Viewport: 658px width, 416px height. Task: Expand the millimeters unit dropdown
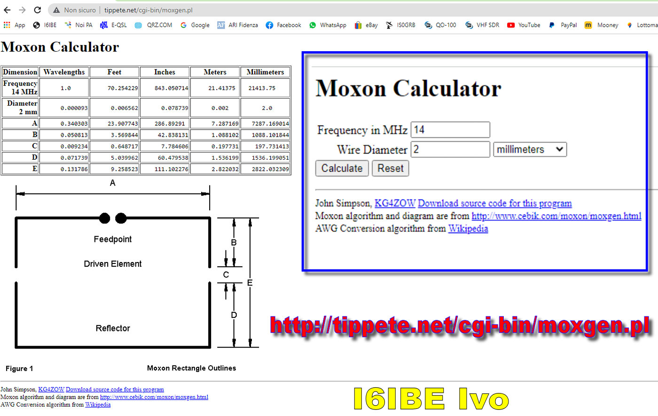click(x=530, y=149)
